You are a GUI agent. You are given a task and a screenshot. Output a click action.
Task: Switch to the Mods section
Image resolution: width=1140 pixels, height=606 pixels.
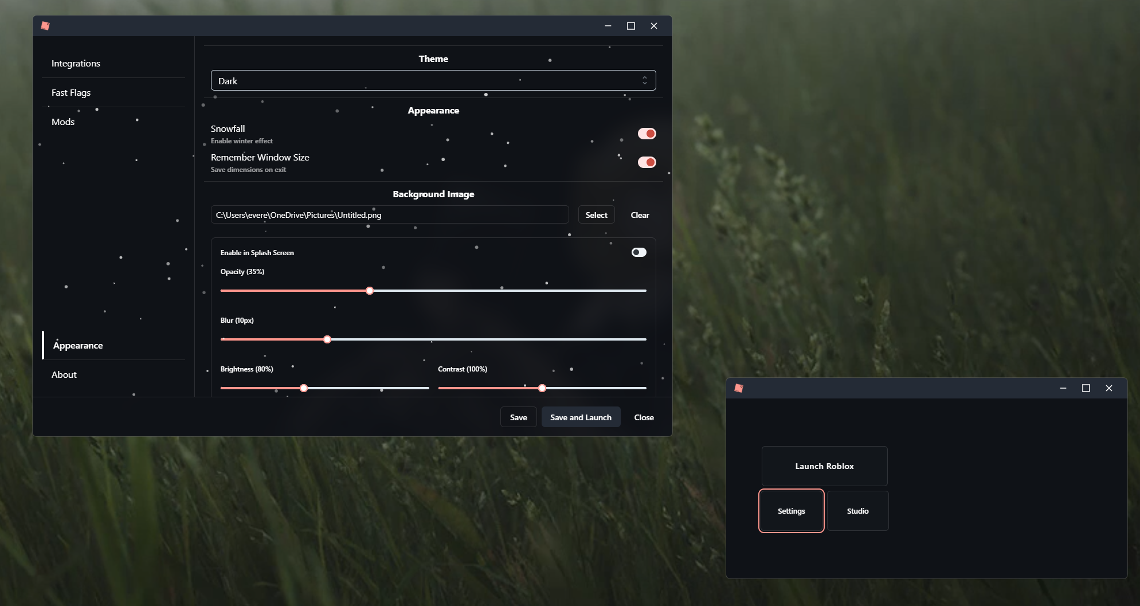tap(113, 122)
